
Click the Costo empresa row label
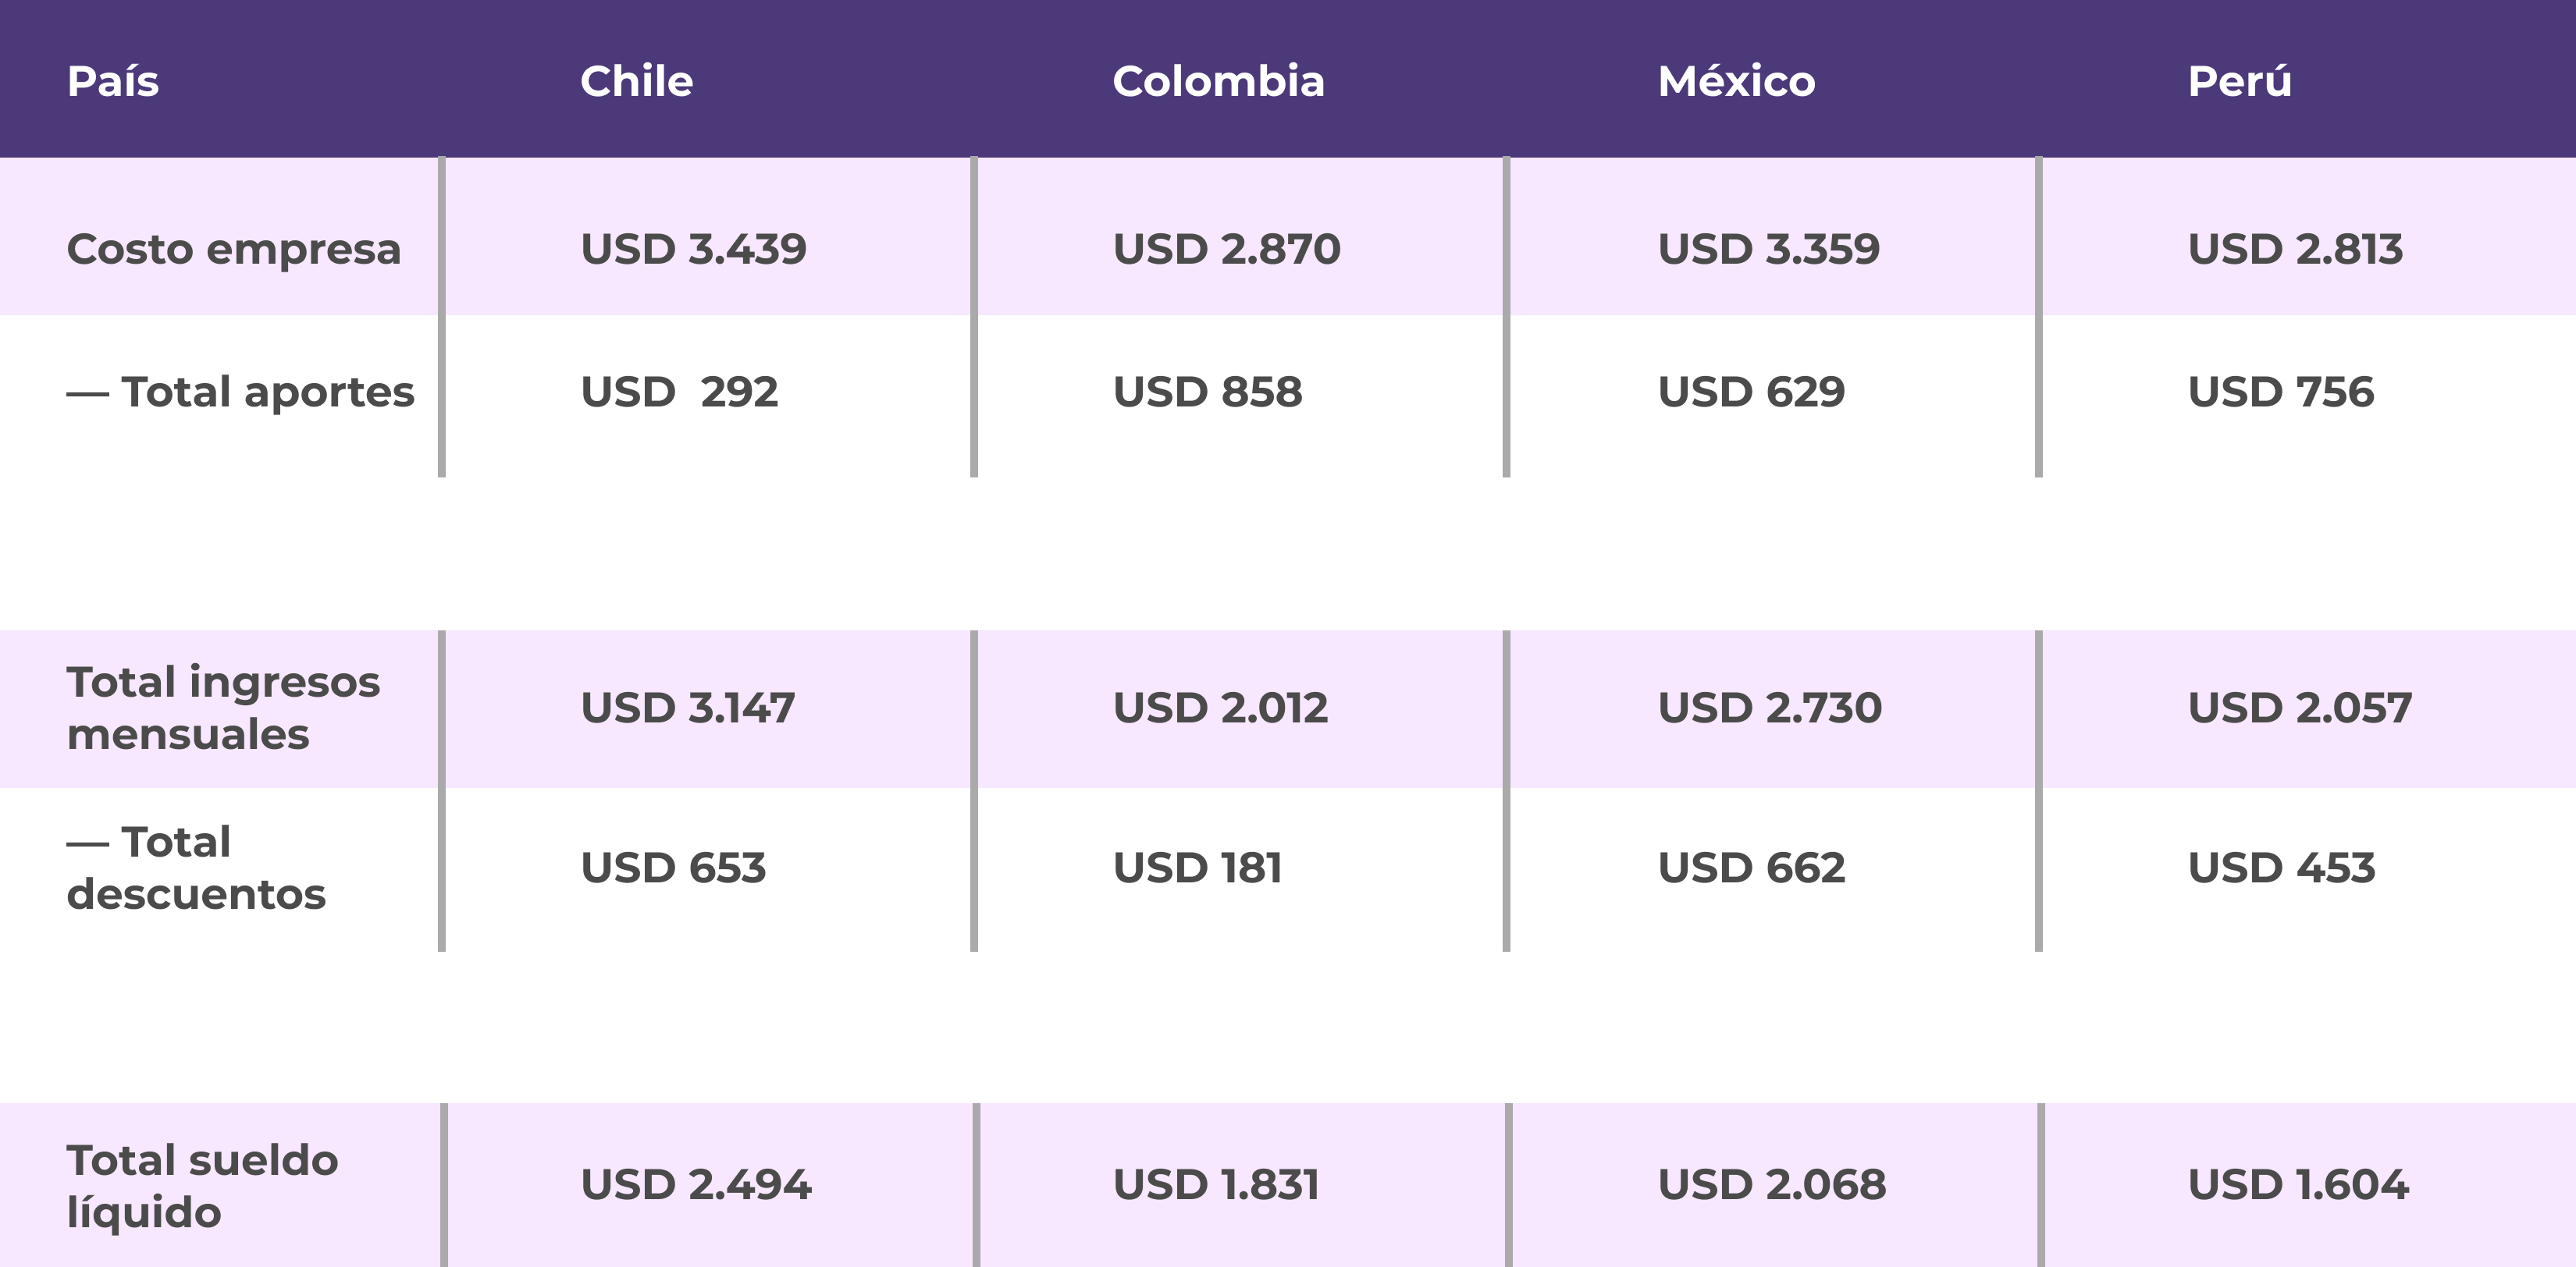point(233,250)
